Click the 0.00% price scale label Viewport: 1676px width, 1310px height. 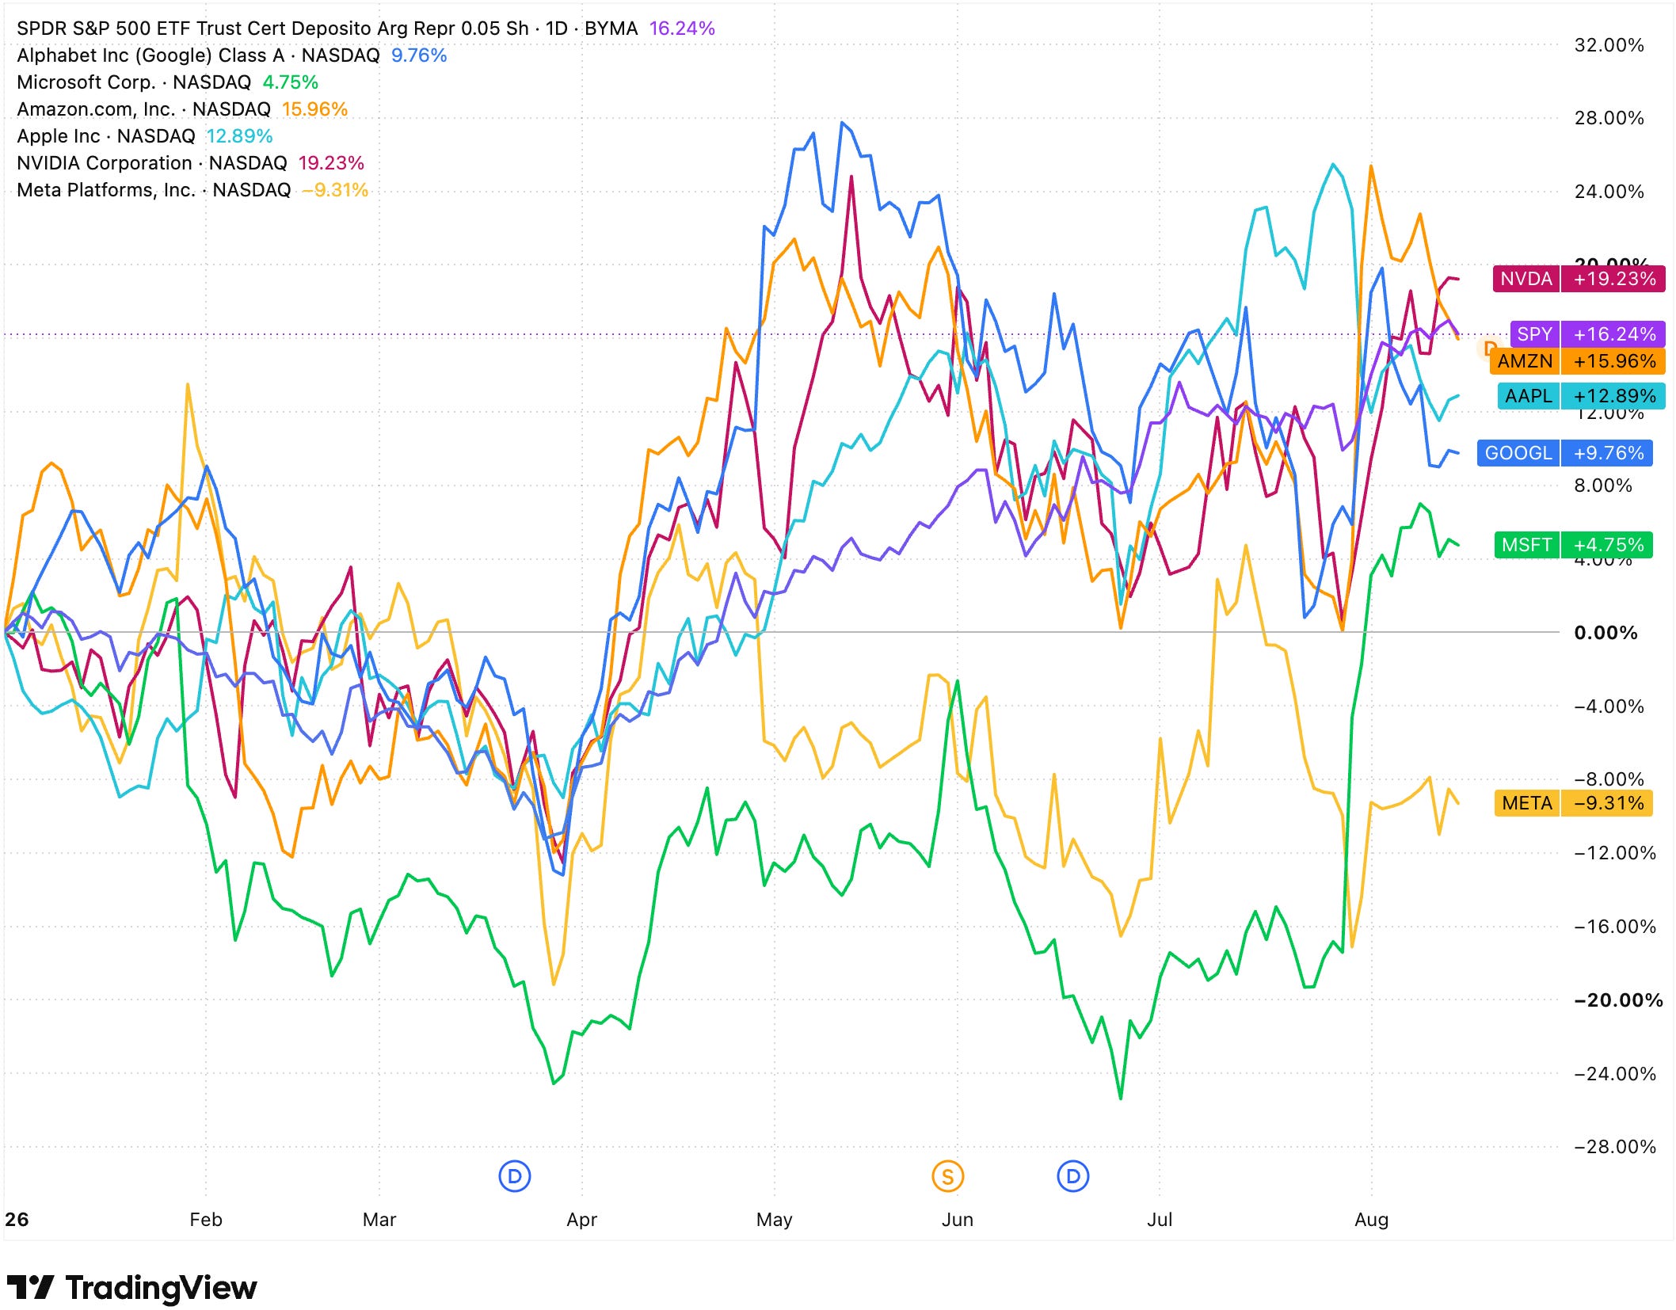1606,633
